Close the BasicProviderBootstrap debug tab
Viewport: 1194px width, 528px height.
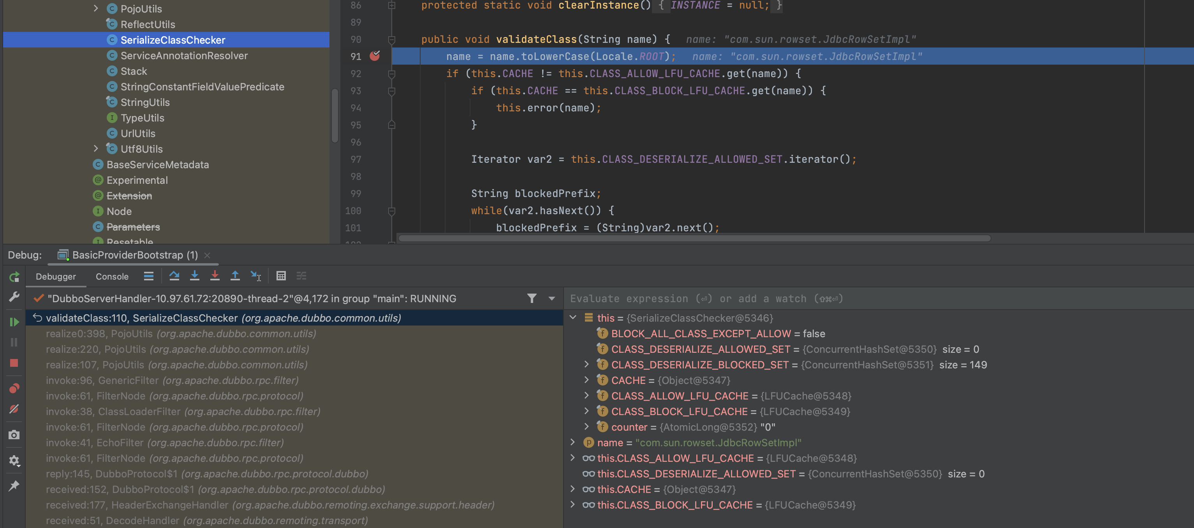point(207,255)
